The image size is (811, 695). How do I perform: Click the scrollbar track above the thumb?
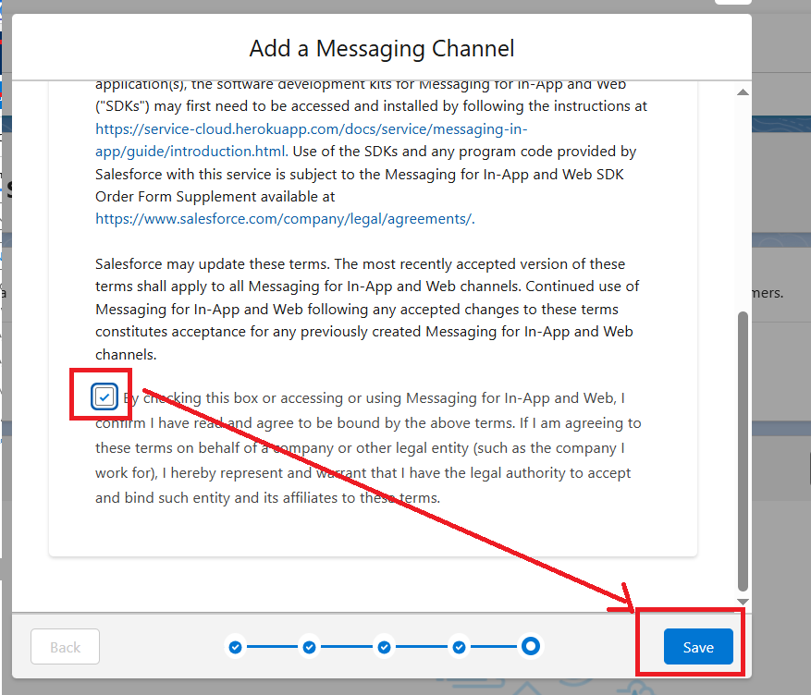[x=743, y=203]
